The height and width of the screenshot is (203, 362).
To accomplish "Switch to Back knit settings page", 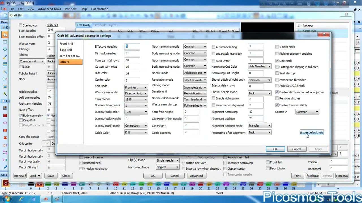I will point(66,50).
